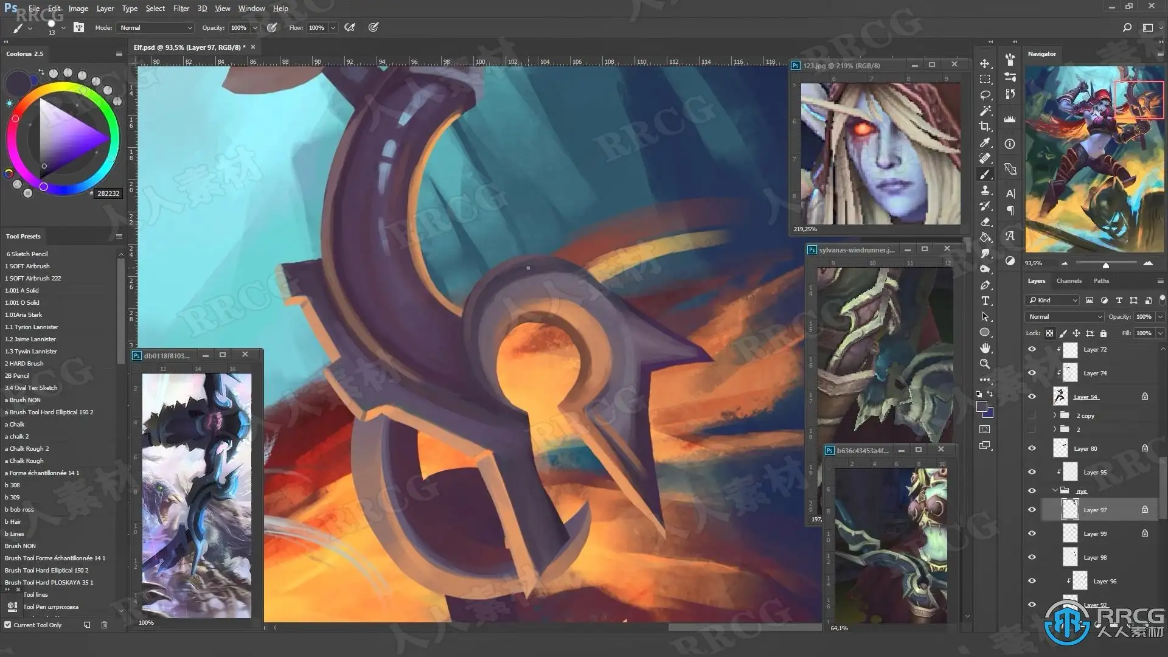Open the brush Opacity dropdown arrow
The width and height of the screenshot is (1168, 657).
click(x=255, y=28)
